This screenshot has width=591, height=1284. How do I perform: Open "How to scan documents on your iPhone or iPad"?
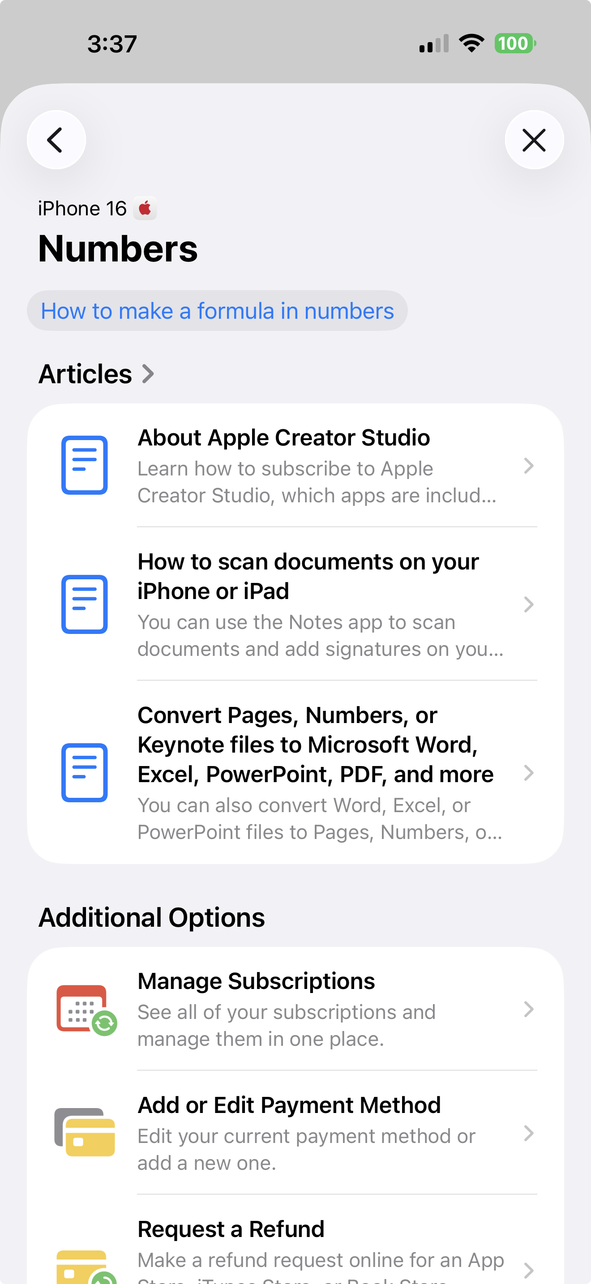coord(308,576)
